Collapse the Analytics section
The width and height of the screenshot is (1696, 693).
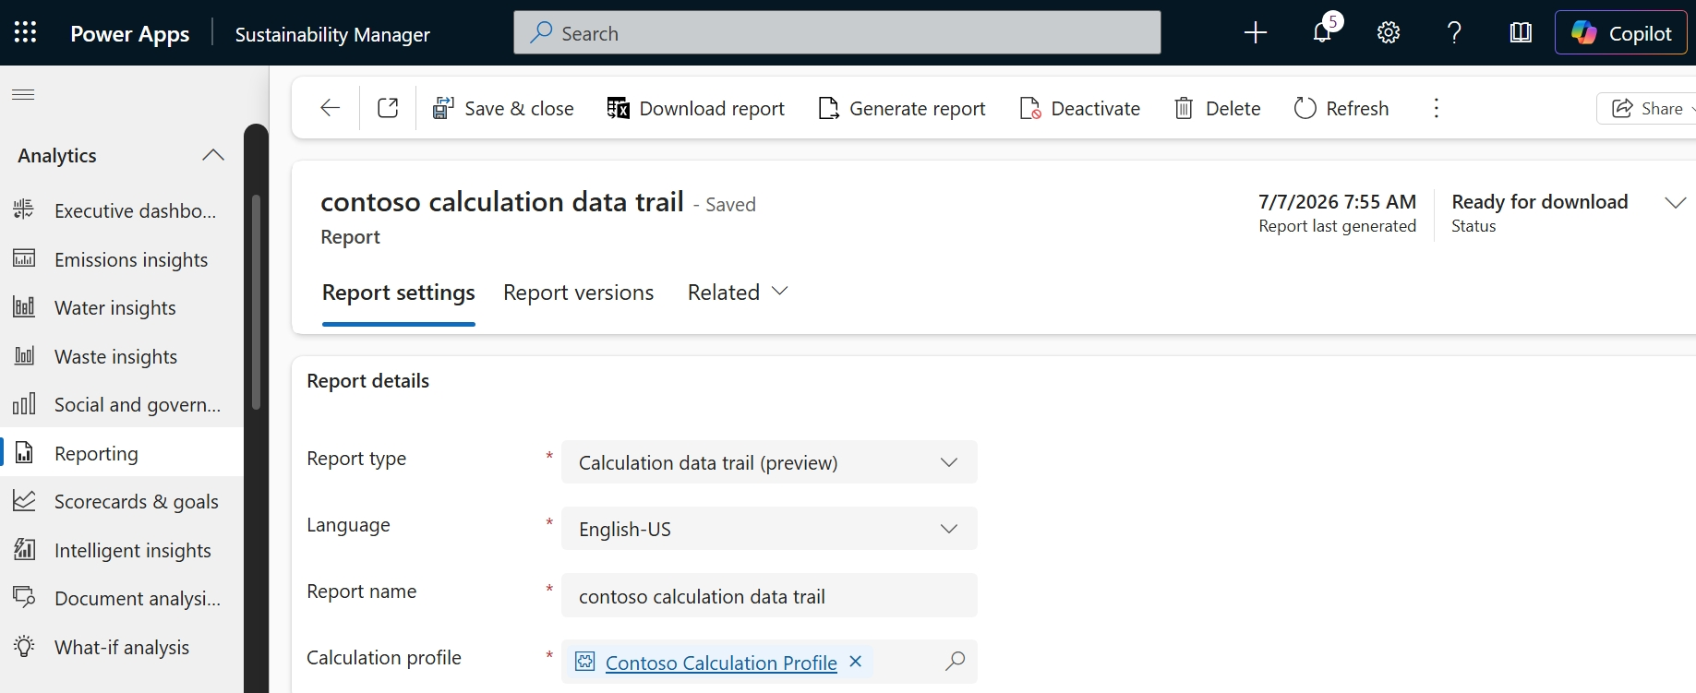[x=213, y=155]
